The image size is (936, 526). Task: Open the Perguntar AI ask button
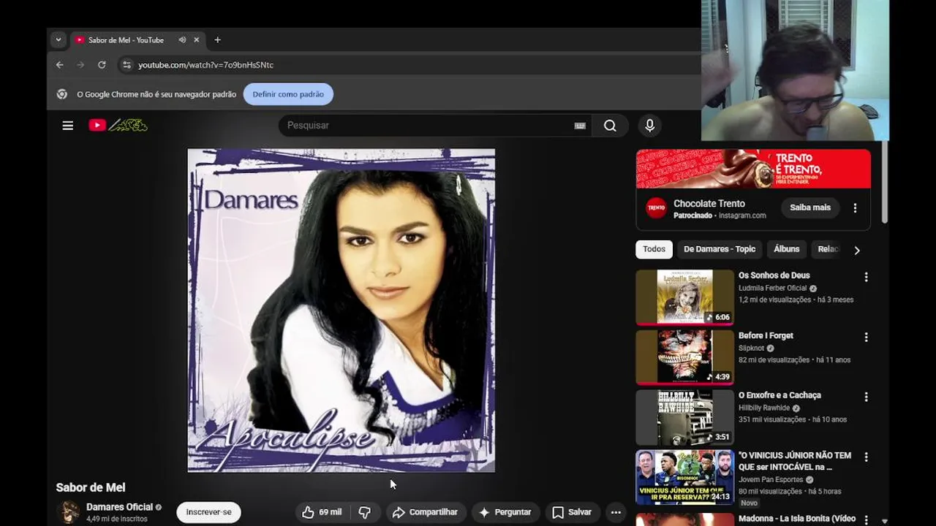click(505, 512)
